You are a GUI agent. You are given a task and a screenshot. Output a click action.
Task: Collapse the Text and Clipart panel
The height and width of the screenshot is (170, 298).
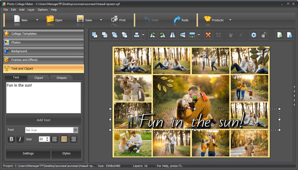point(43,69)
